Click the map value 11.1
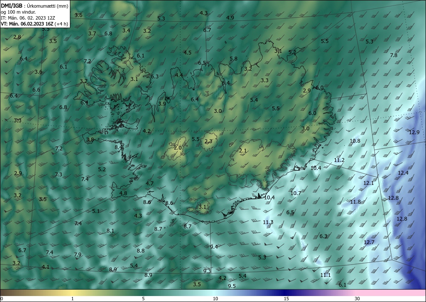426x302 pixels. point(325,275)
